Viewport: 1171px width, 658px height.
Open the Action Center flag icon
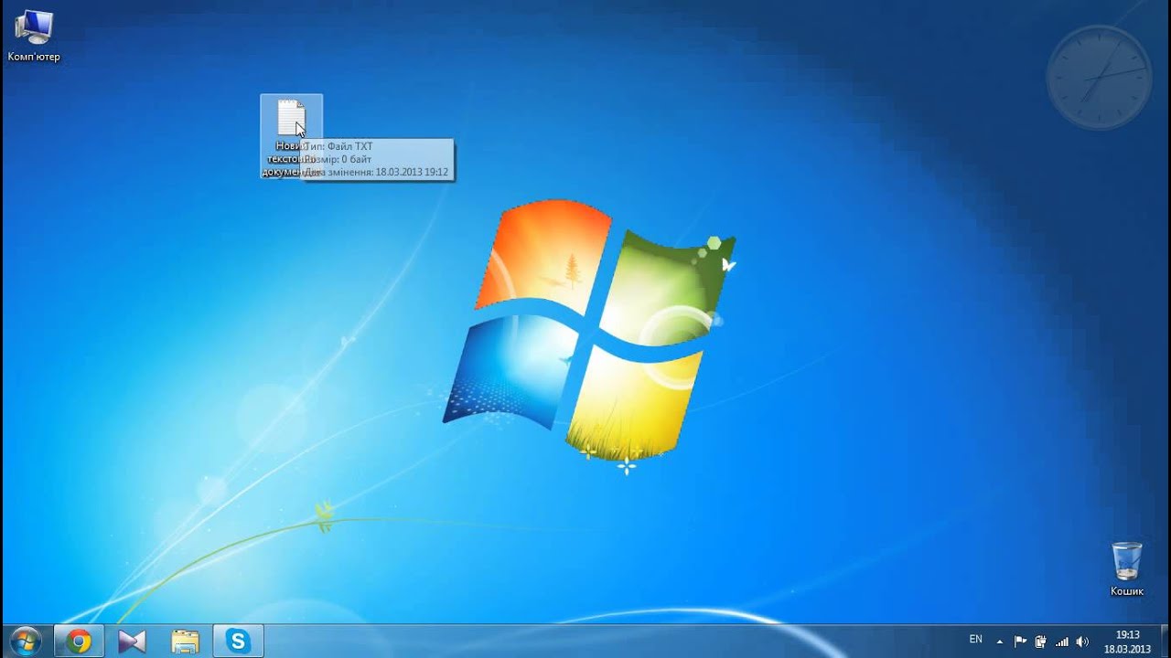[x=1020, y=642]
